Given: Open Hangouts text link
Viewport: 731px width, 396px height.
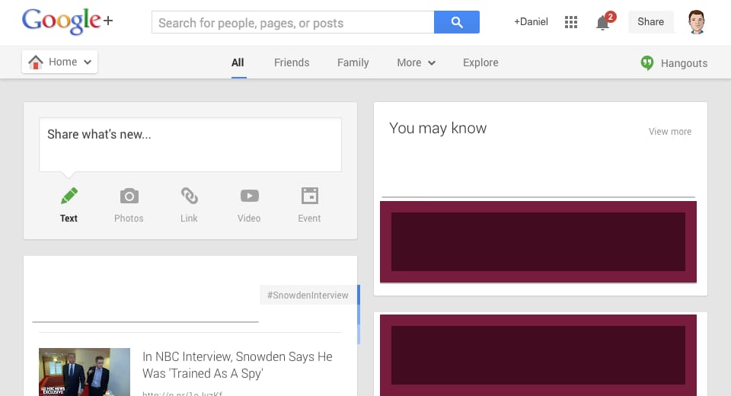Looking at the screenshot, I should [684, 63].
